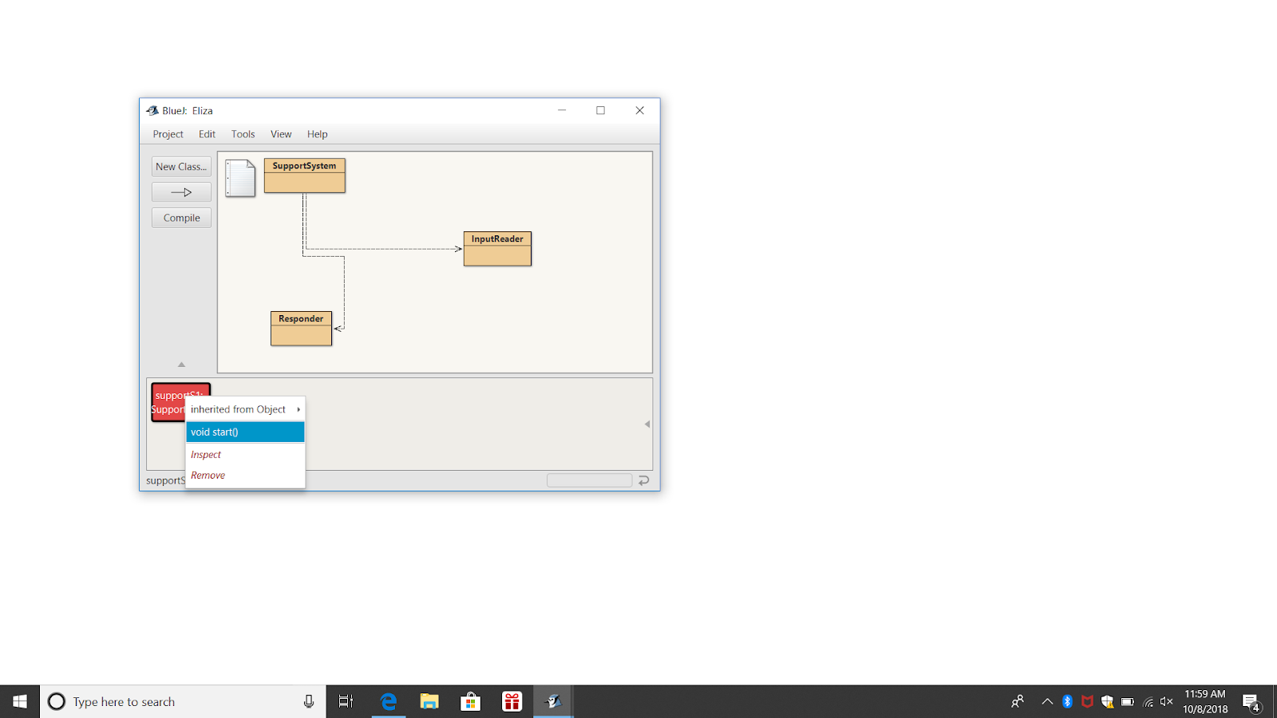Click the McAfee tray icon
The image size is (1277, 718).
[1087, 701]
